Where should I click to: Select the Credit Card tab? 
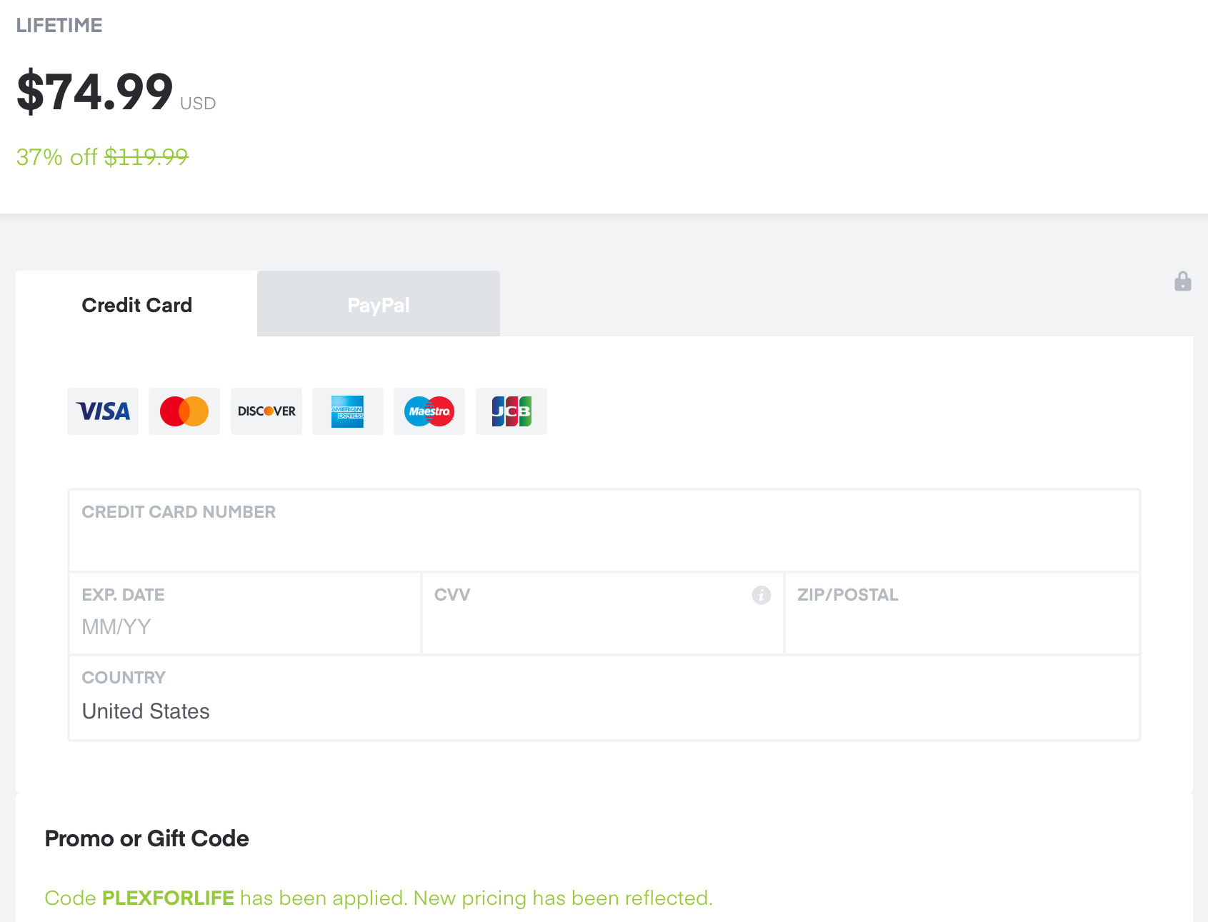click(136, 305)
